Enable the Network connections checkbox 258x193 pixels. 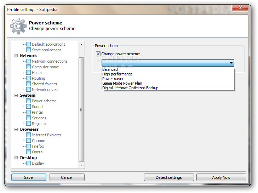point(28,61)
